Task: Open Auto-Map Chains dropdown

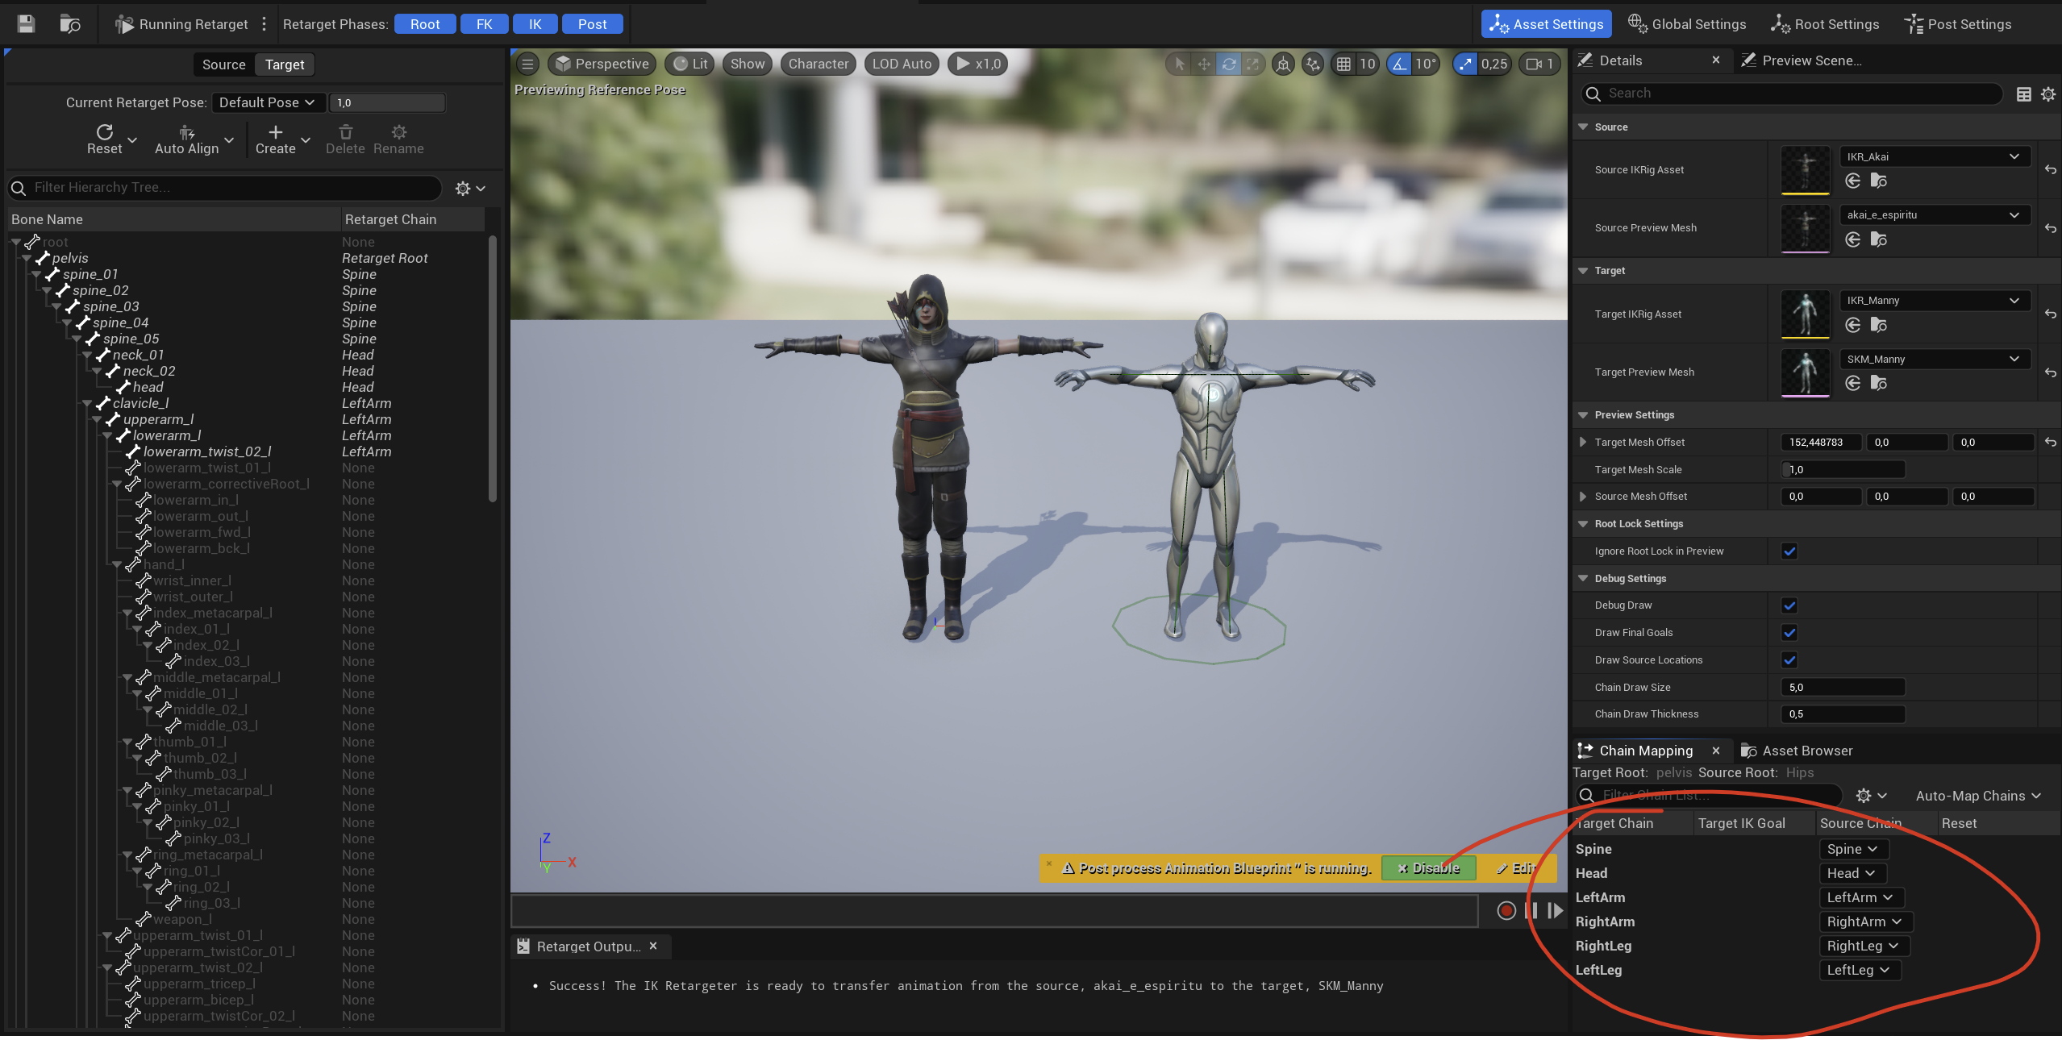Action: click(x=1977, y=796)
